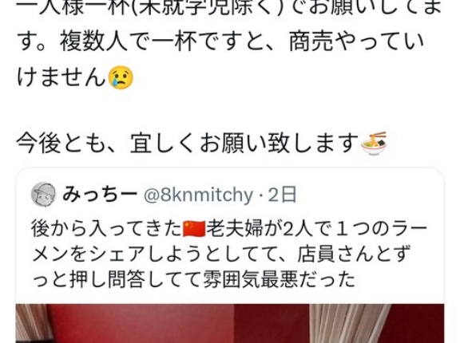Viewport: 460px width, 343px height.
Task: Click quoted text line starting 後から入ってきた
Action: pyautogui.click(x=229, y=230)
